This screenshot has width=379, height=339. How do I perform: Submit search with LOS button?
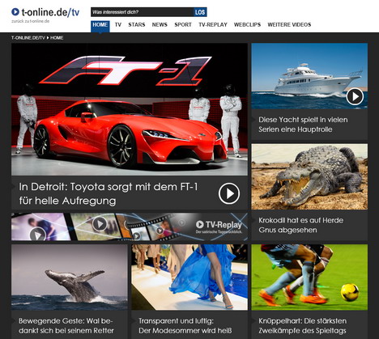coord(200,12)
